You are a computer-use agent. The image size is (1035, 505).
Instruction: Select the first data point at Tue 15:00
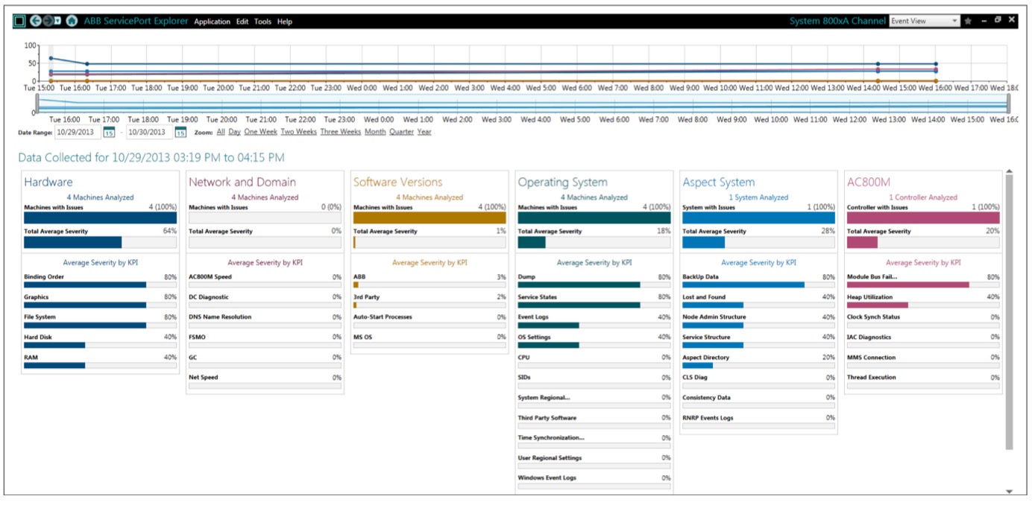click(51, 58)
